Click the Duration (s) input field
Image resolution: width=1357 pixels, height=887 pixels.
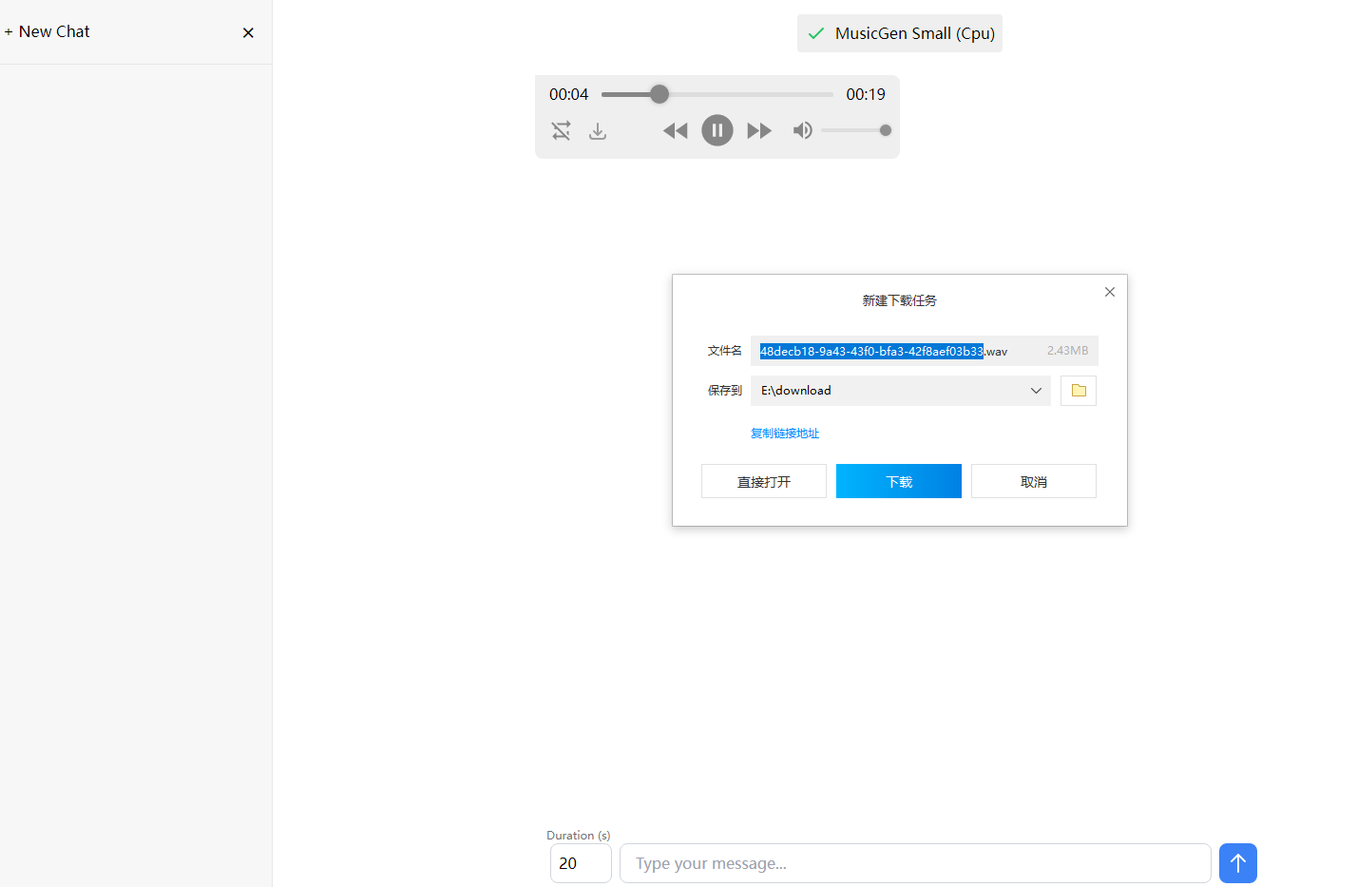point(581,863)
